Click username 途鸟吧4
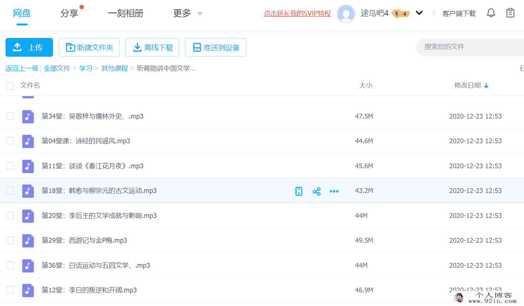 [x=374, y=14]
